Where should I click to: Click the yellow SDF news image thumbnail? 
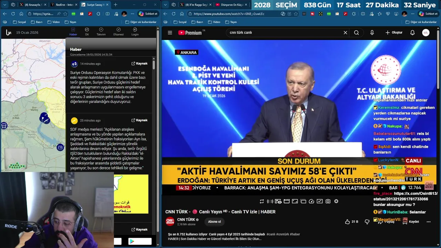(131, 194)
